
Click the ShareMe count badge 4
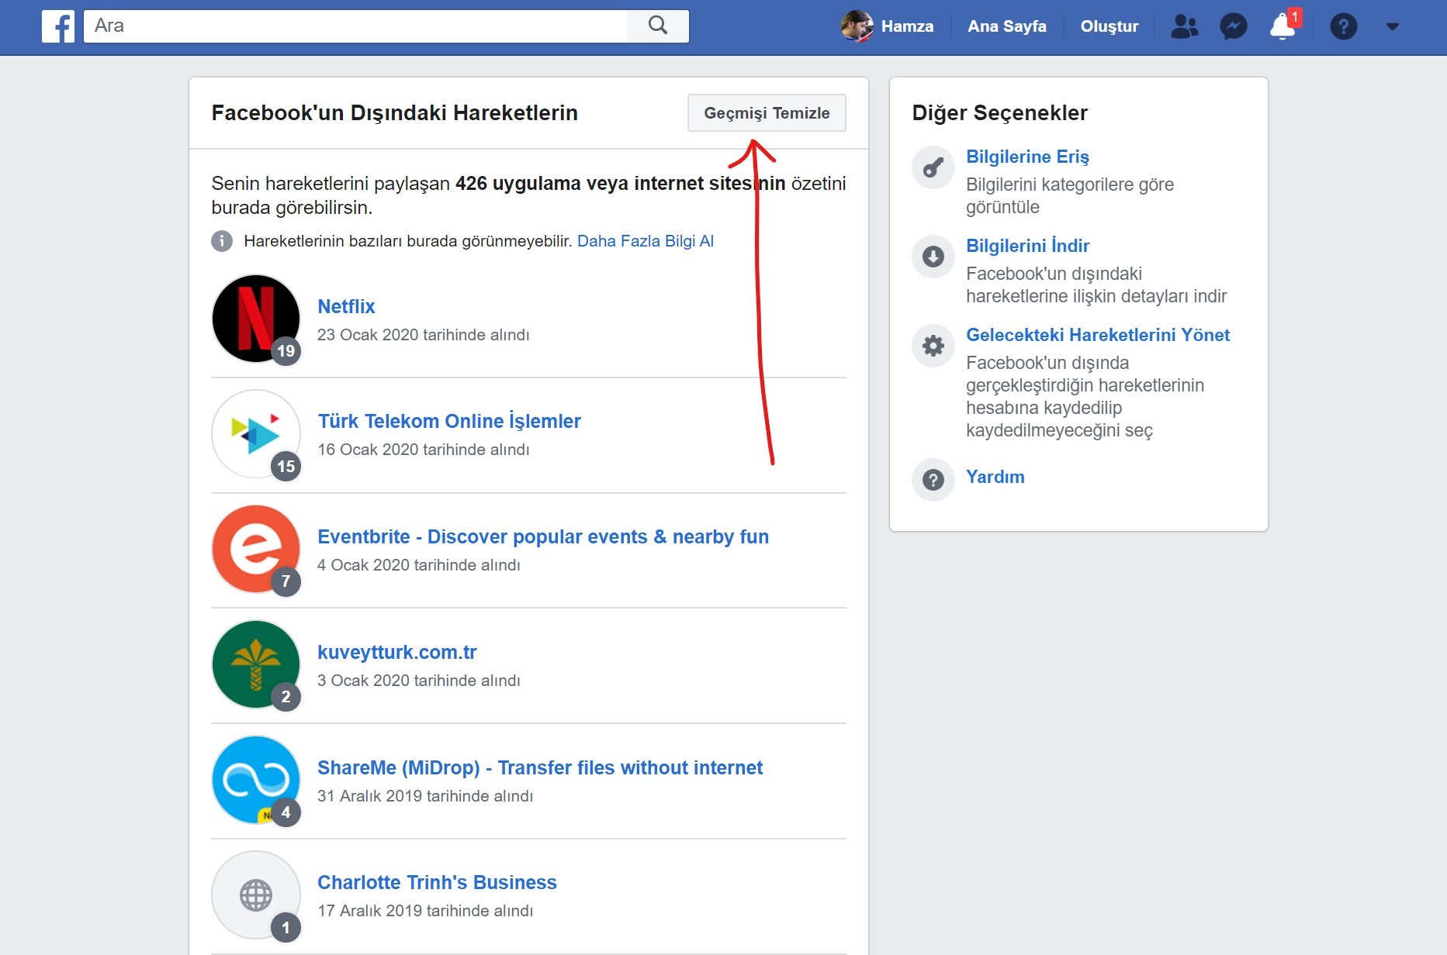286,812
